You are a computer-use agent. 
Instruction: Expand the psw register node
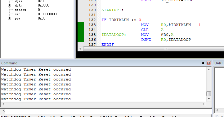(9, 18)
